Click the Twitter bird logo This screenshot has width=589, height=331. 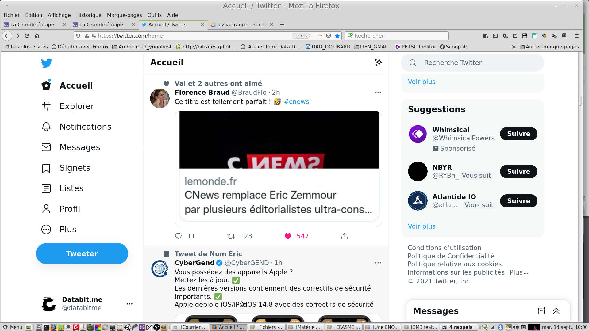[47, 63]
